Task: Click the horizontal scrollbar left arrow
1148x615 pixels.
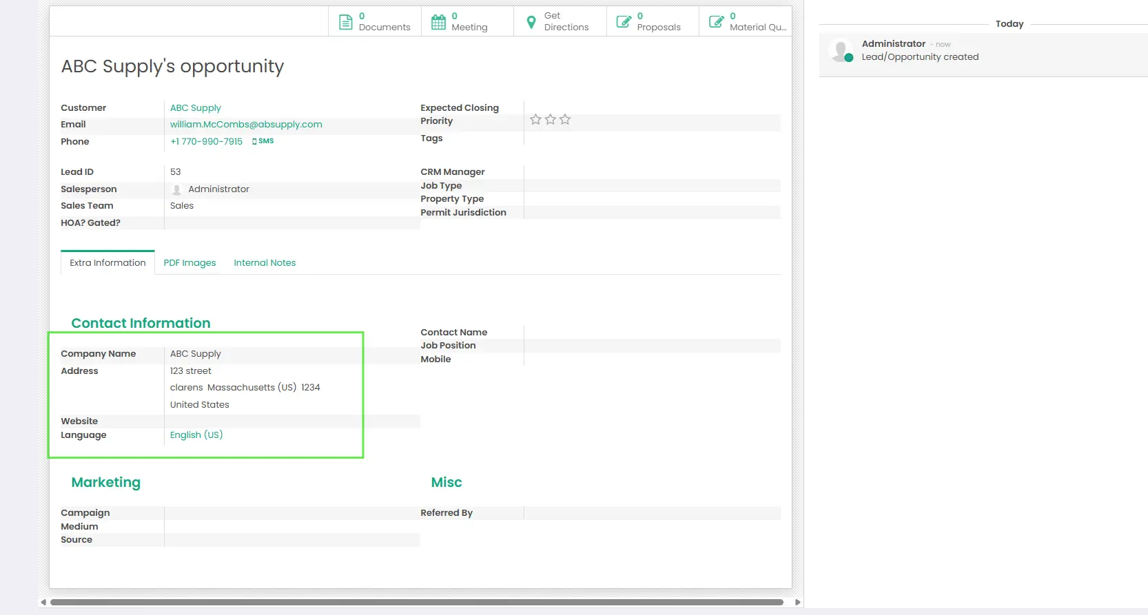Action: pyautogui.click(x=43, y=603)
